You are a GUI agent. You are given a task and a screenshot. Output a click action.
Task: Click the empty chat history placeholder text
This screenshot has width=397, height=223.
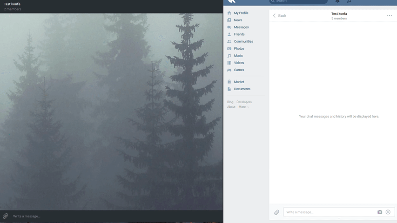339,116
